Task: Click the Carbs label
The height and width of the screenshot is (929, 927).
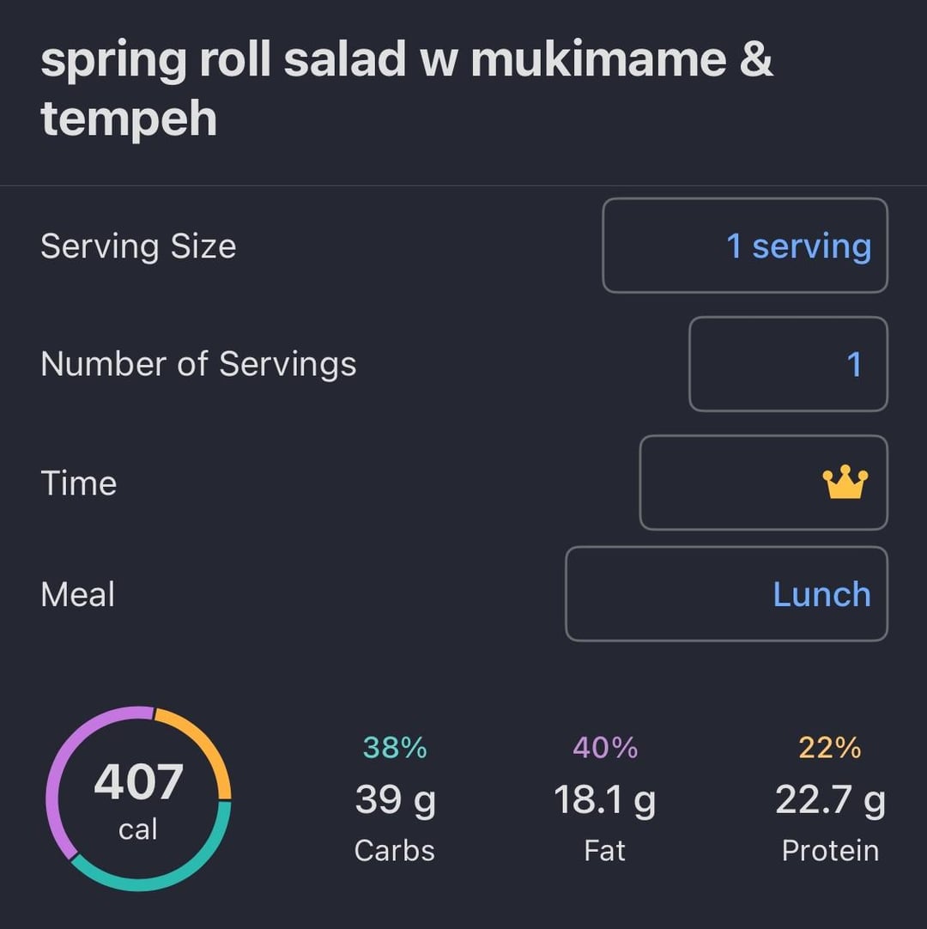Action: [395, 850]
